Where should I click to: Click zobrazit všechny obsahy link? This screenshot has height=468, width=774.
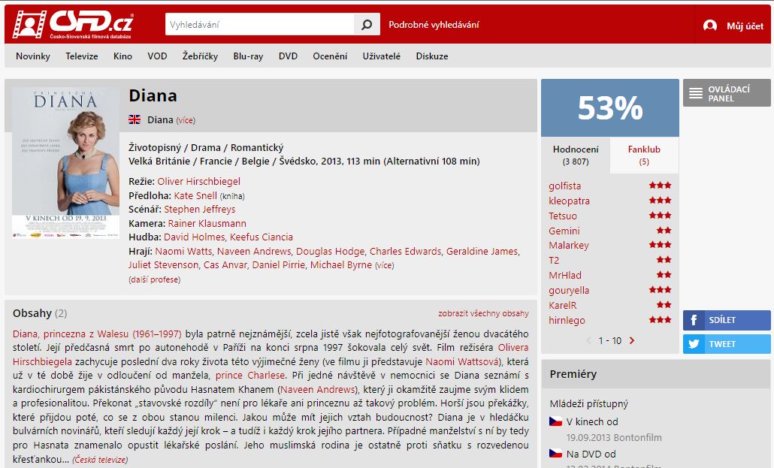483,313
